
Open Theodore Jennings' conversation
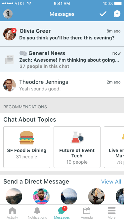[x=62, y=85]
